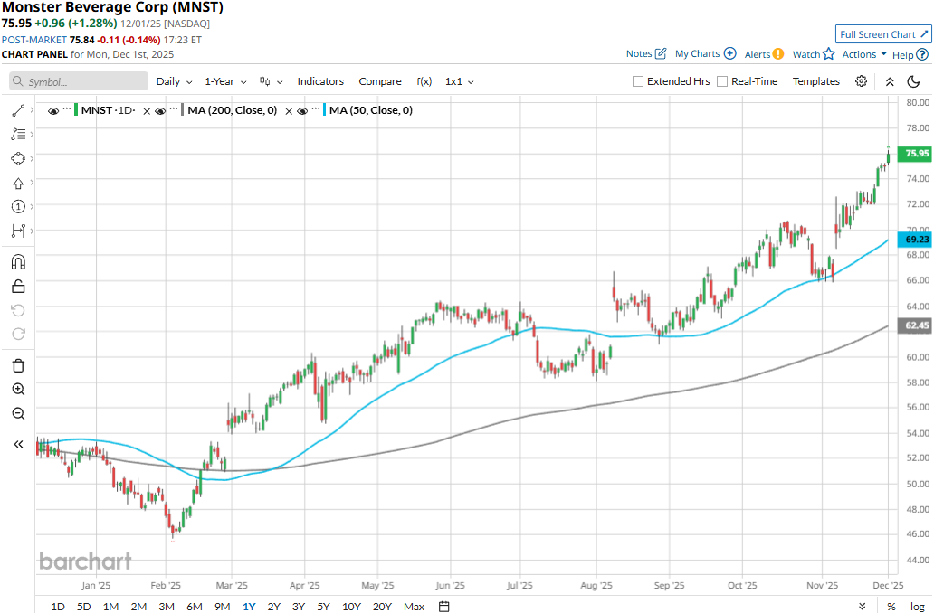
Task: Select the 6M time range tab
Action: 194,606
